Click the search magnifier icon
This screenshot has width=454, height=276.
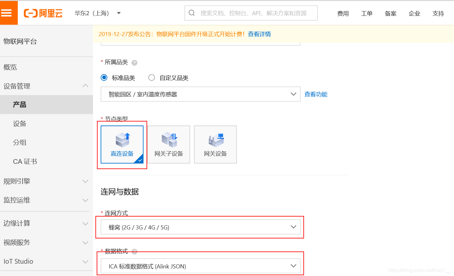click(x=192, y=13)
